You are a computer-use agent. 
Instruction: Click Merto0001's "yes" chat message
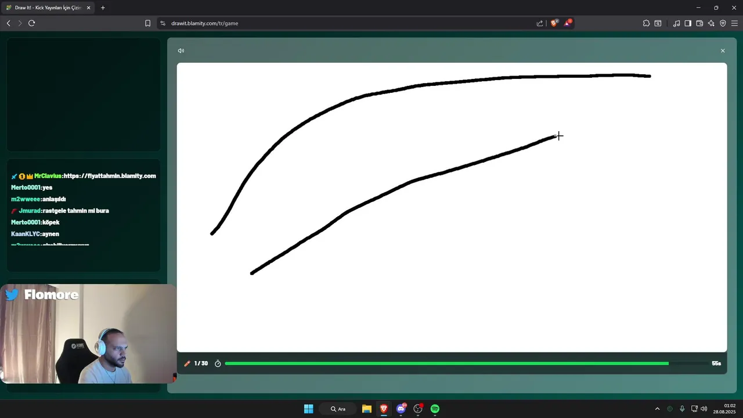pos(48,188)
